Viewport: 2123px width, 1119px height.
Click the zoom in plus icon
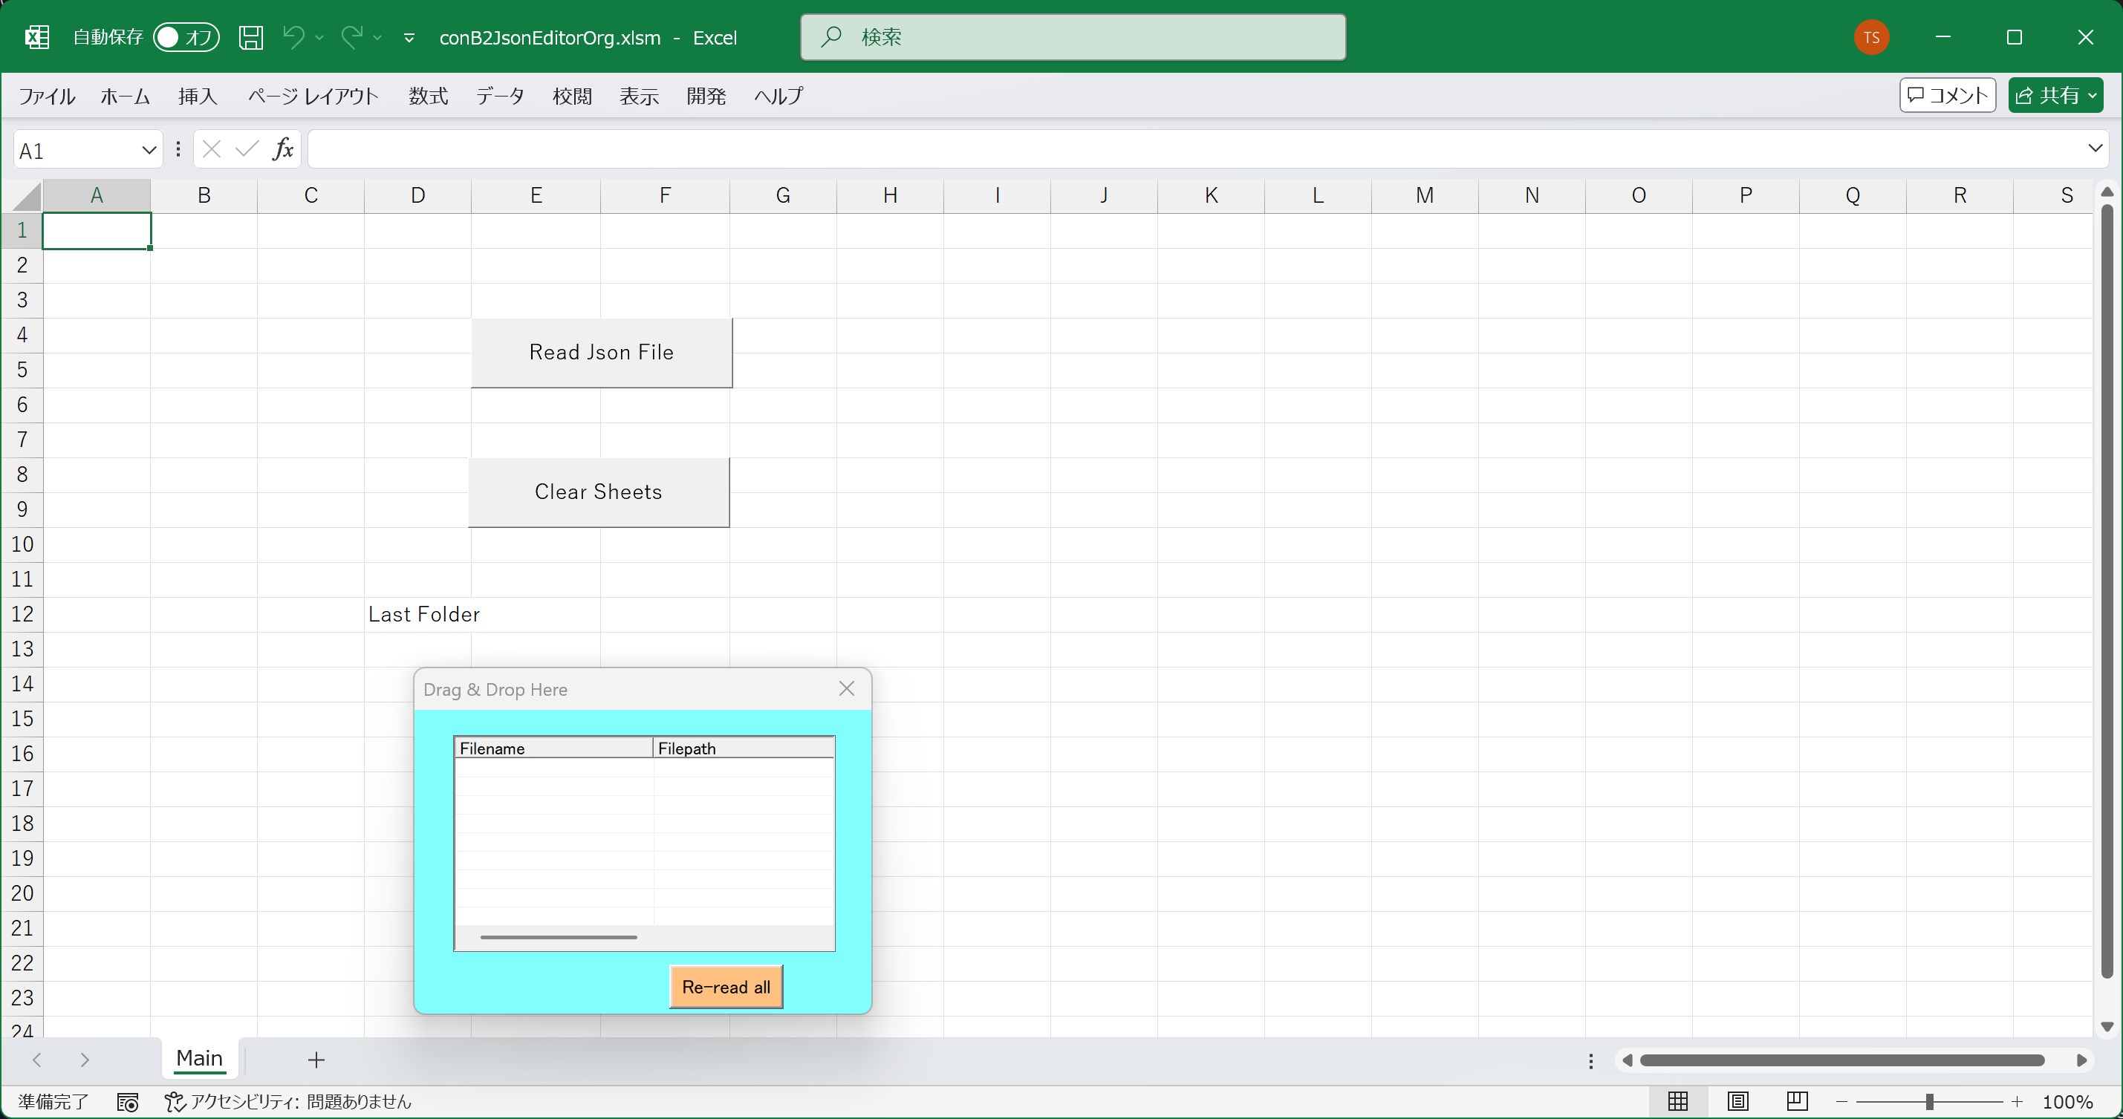[x=2016, y=1102]
